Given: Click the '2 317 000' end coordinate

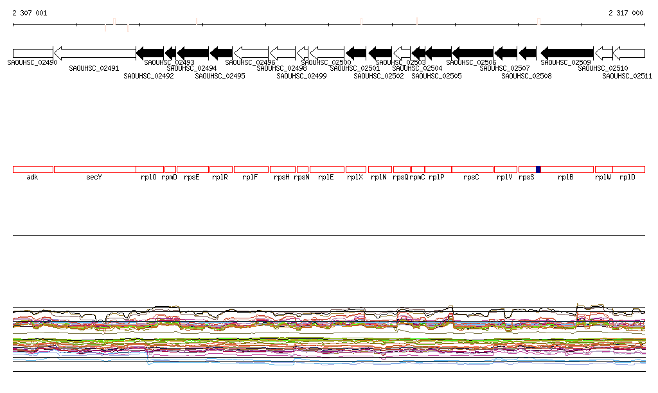Looking at the screenshot, I should click(x=626, y=13).
